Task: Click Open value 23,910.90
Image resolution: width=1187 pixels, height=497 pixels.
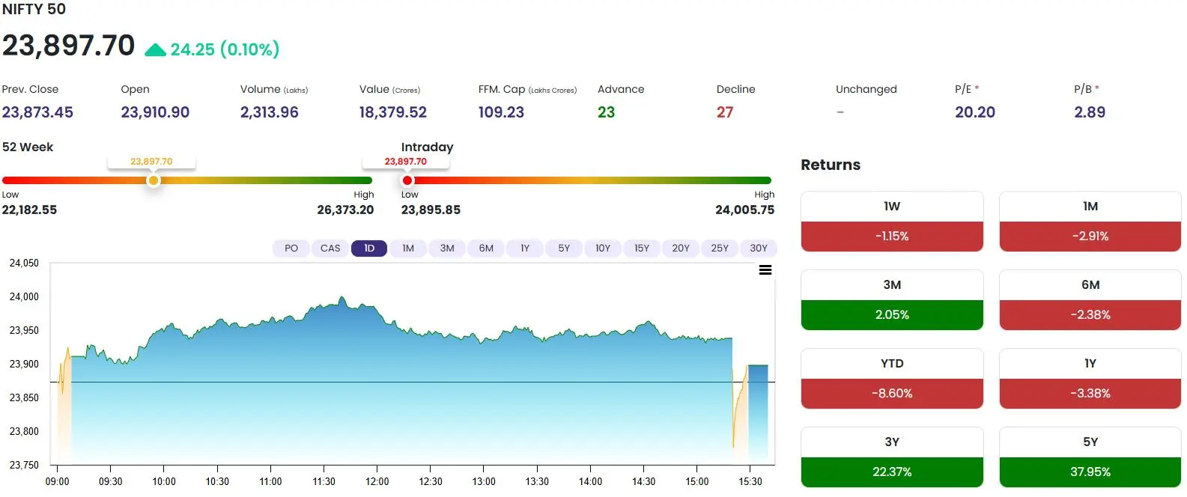Action: tap(155, 112)
